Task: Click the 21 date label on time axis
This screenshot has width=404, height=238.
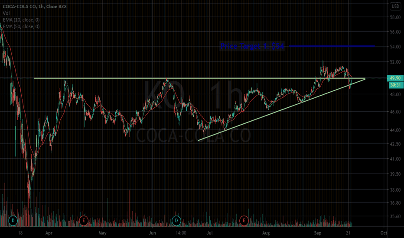Action: [349, 233]
